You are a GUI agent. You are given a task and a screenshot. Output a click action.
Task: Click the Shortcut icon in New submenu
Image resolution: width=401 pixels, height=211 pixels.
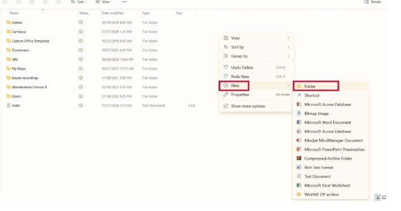pyautogui.click(x=299, y=95)
